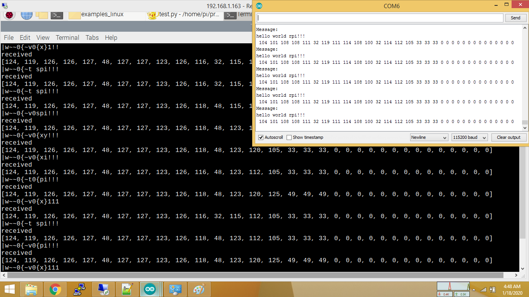529x297 pixels.
Task: Launch the web browser globe icon
Action: [26, 15]
